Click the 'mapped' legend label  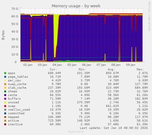click(x=13, y=117)
